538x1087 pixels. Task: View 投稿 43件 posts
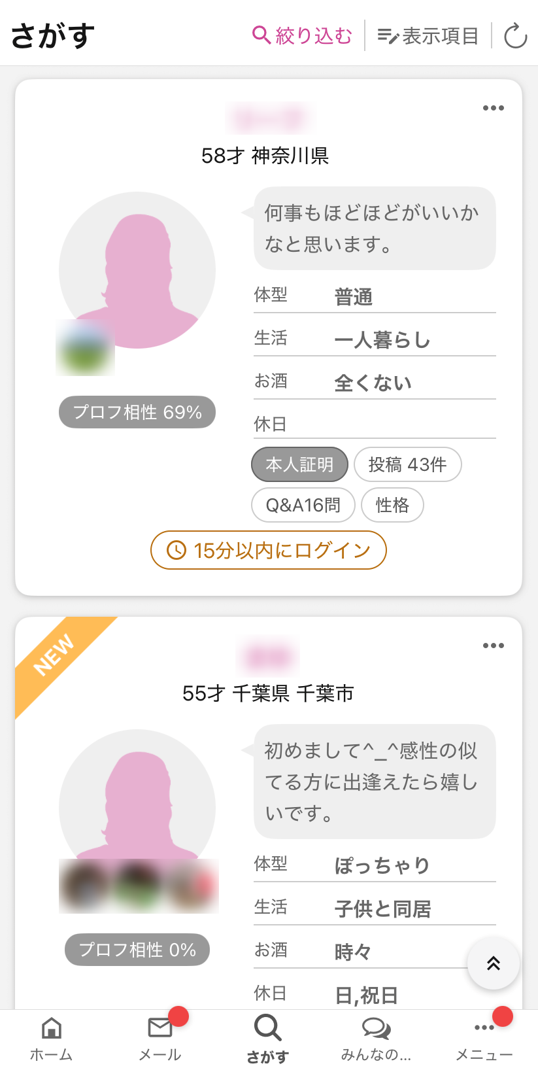tap(407, 464)
